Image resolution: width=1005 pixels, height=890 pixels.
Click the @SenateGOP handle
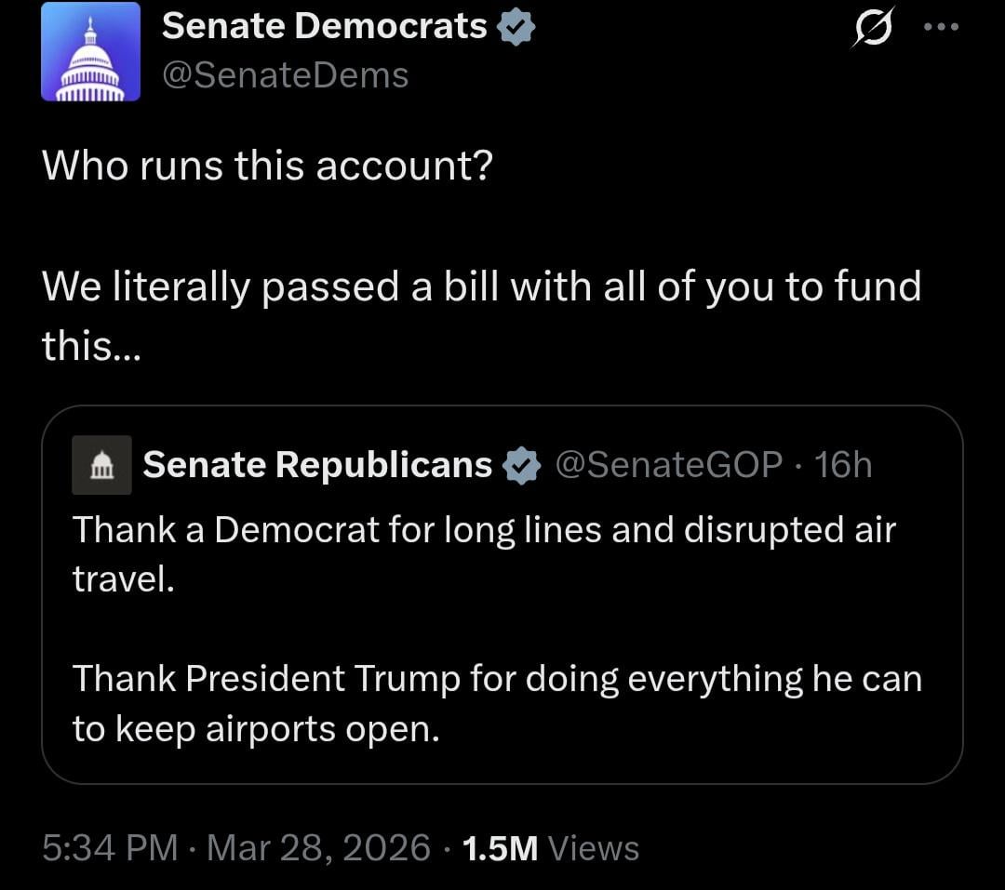click(x=668, y=464)
